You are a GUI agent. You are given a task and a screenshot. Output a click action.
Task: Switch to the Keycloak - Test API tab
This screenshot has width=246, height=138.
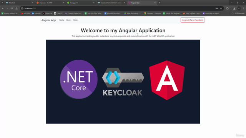(x=50, y=3)
